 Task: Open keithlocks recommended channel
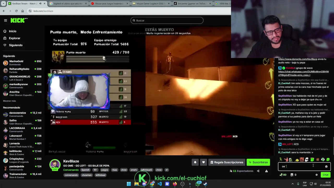(x=22, y=153)
